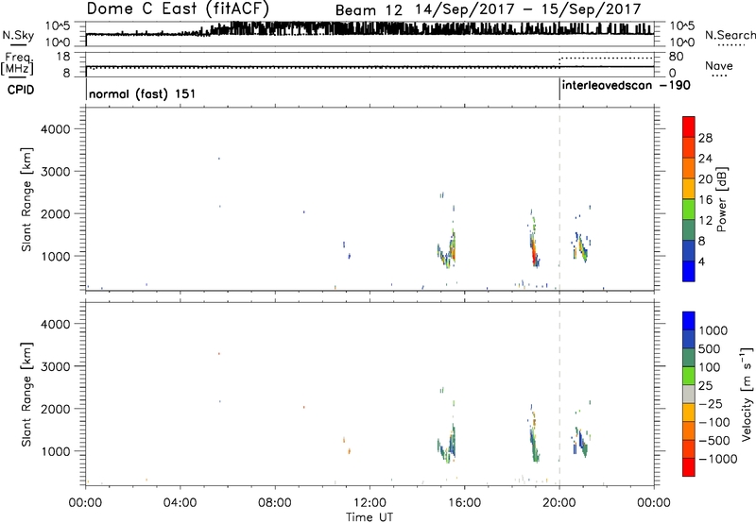The width and height of the screenshot is (756, 523).
Task: Click the '3000' tick of the velocity panel
Action: [56, 366]
